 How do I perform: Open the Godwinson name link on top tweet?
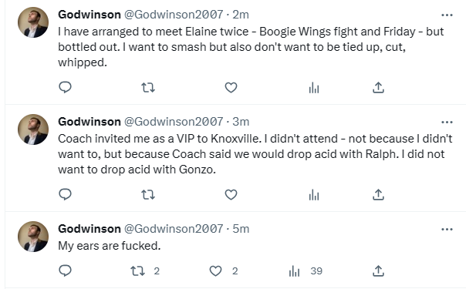pyautogui.click(x=89, y=15)
